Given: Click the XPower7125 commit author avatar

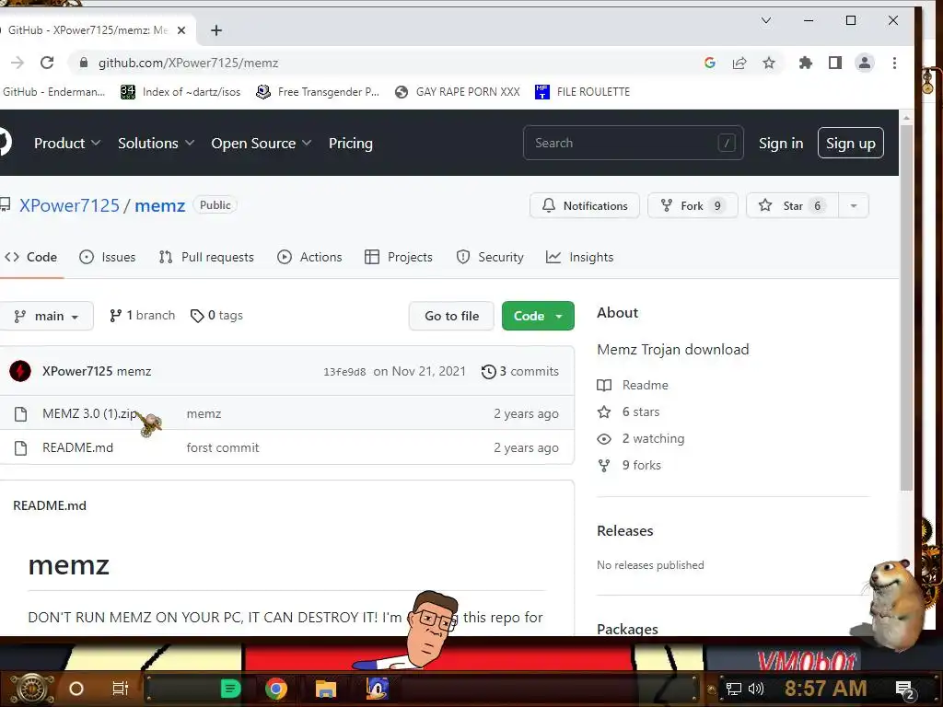Looking at the screenshot, I should pyautogui.click(x=20, y=371).
